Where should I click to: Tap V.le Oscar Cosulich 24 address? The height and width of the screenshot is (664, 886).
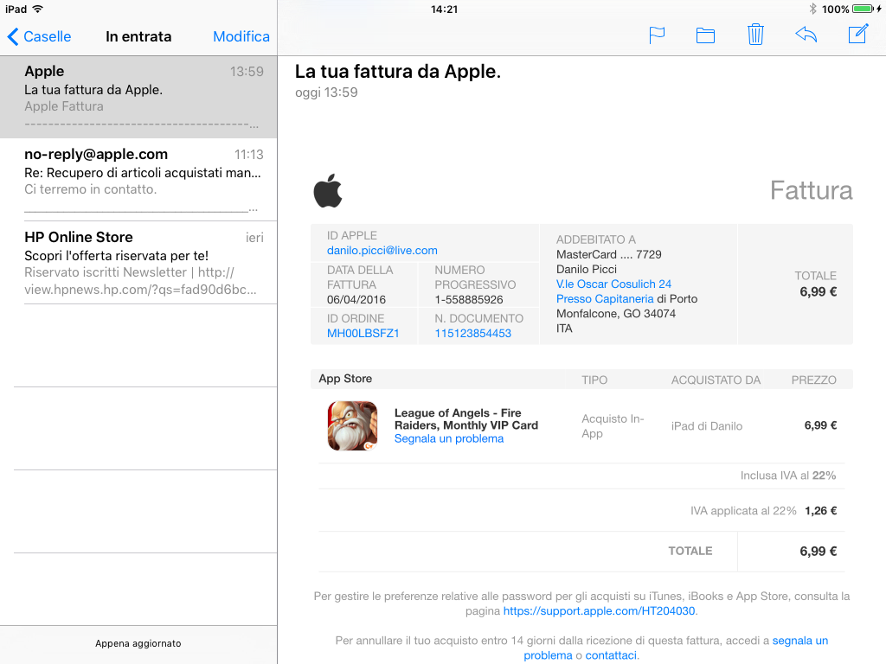613,284
